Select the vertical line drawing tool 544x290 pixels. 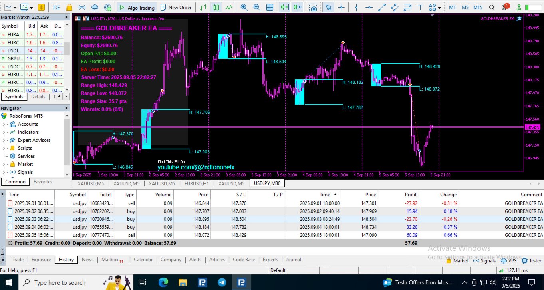(357, 7)
